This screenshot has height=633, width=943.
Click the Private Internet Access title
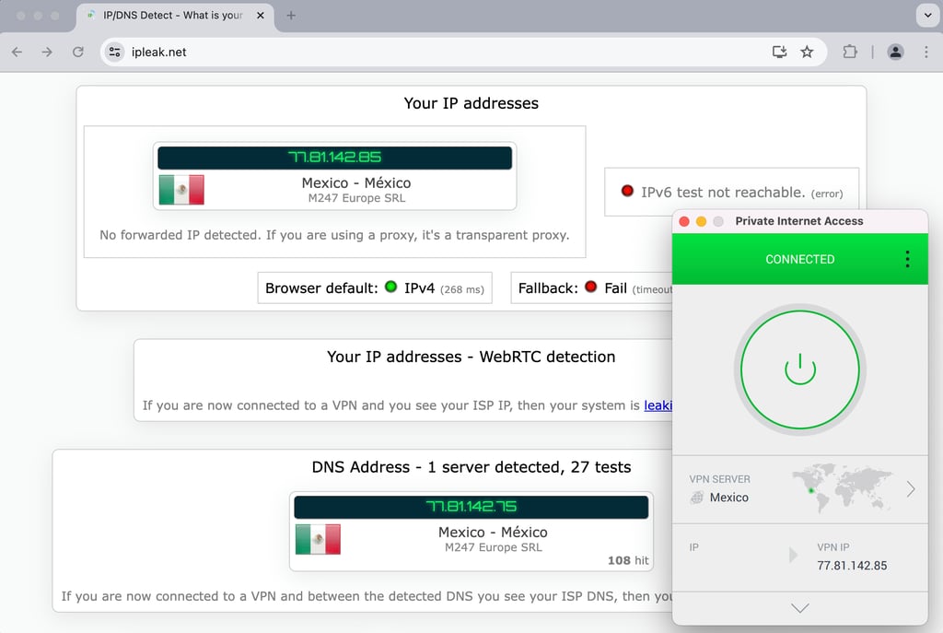798,221
